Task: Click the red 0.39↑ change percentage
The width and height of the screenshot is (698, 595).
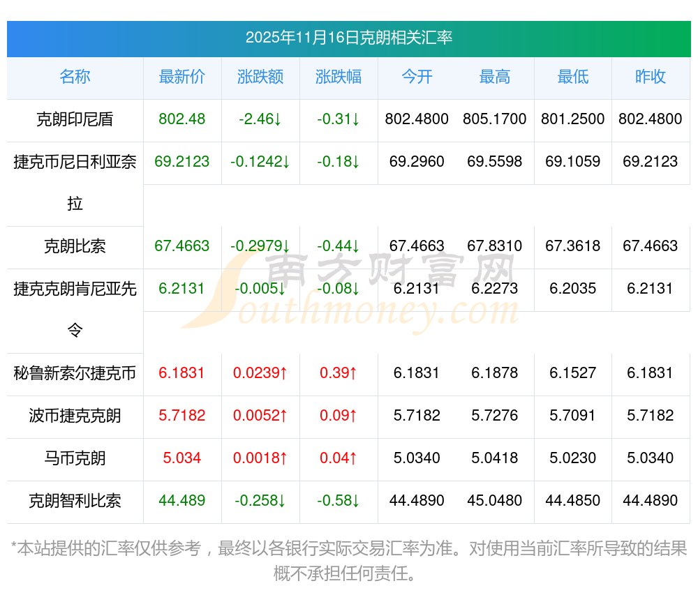Action: point(339,373)
